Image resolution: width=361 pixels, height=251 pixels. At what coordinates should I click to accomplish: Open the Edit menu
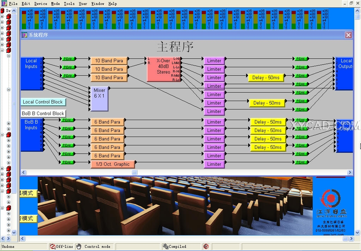(26, 4)
